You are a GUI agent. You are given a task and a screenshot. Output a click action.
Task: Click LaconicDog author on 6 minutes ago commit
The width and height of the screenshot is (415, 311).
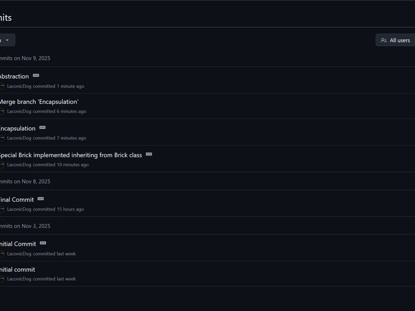(19, 111)
